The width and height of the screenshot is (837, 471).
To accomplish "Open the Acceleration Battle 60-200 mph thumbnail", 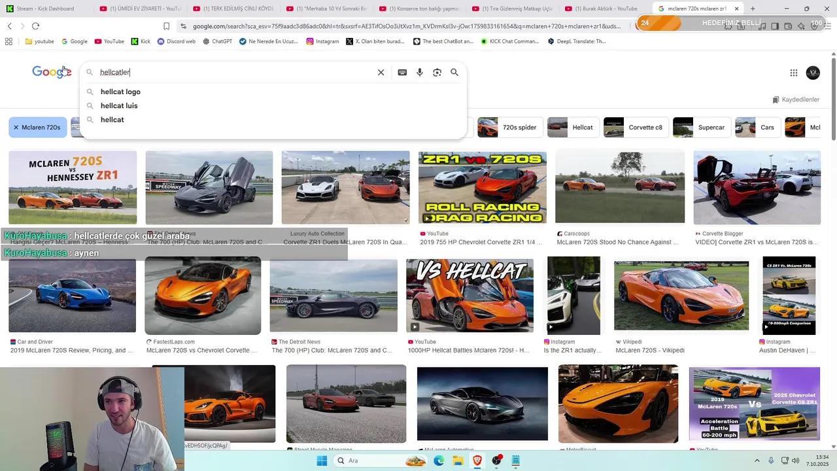I will point(755,404).
